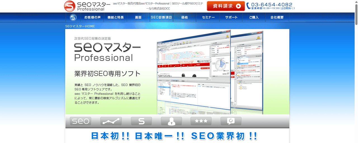This screenshot has height=143, width=358.
Task: Select the three stars icon button
Action: [x=201, y=121]
